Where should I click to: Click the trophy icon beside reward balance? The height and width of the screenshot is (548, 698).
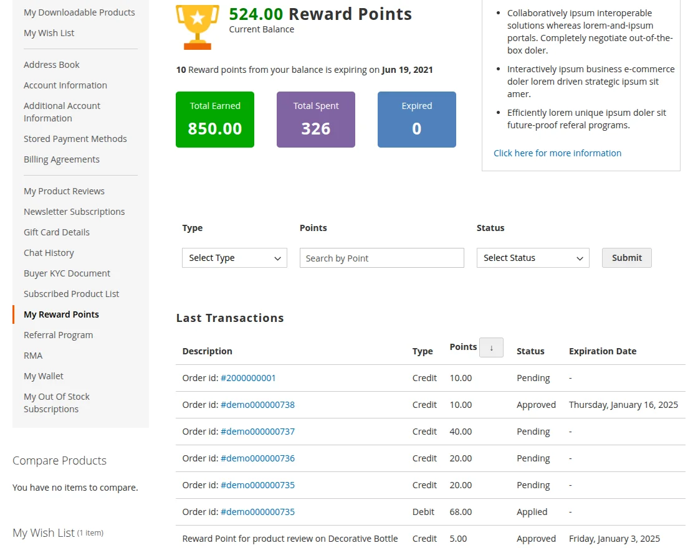(x=198, y=26)
